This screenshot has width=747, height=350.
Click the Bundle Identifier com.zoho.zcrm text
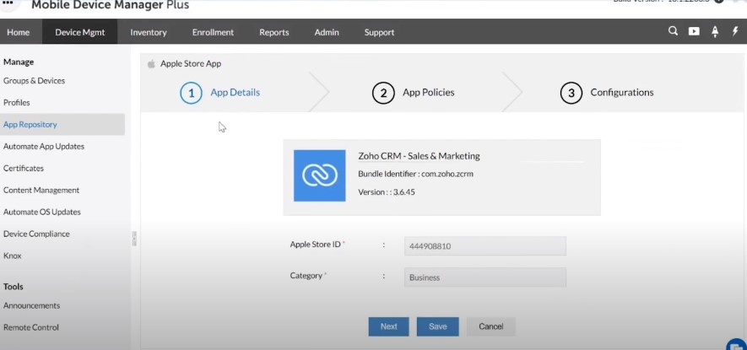(415, 174)
